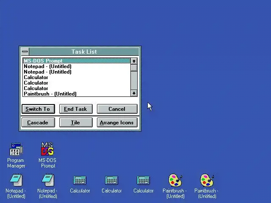Cancel the Task List dialog
The image size is (271, 203).
(117, 109)
